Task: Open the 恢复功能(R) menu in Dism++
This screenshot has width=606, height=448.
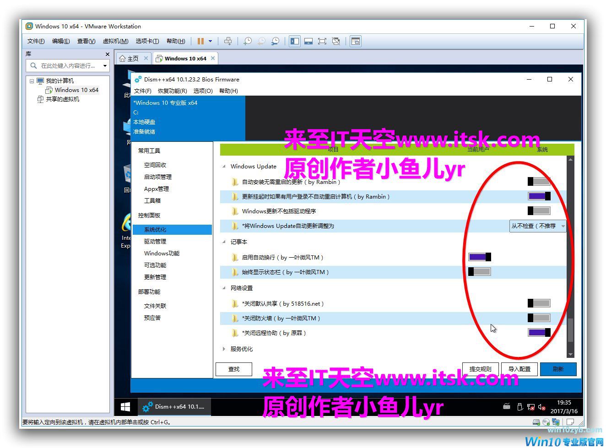Action: click(x=172, y=91)
